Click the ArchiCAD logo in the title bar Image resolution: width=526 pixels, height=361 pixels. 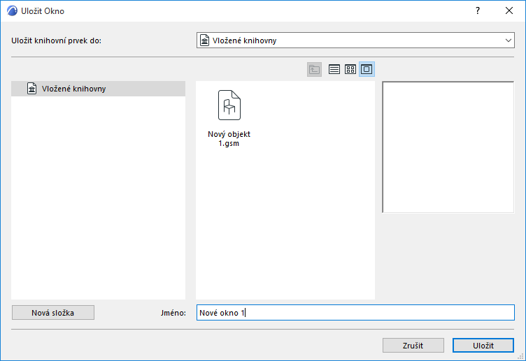[x=12, y=10]
